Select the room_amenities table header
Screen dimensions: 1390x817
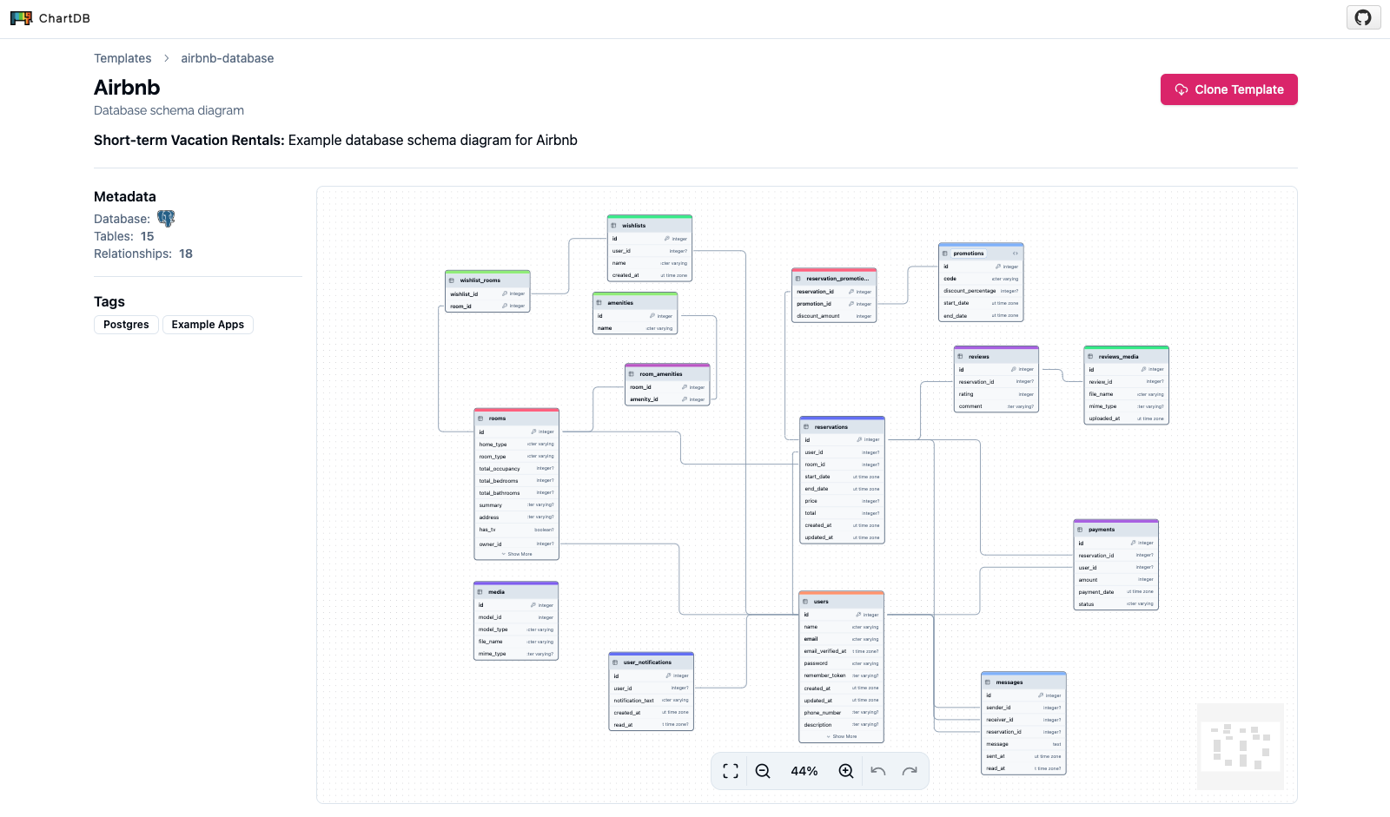(667, 374)
